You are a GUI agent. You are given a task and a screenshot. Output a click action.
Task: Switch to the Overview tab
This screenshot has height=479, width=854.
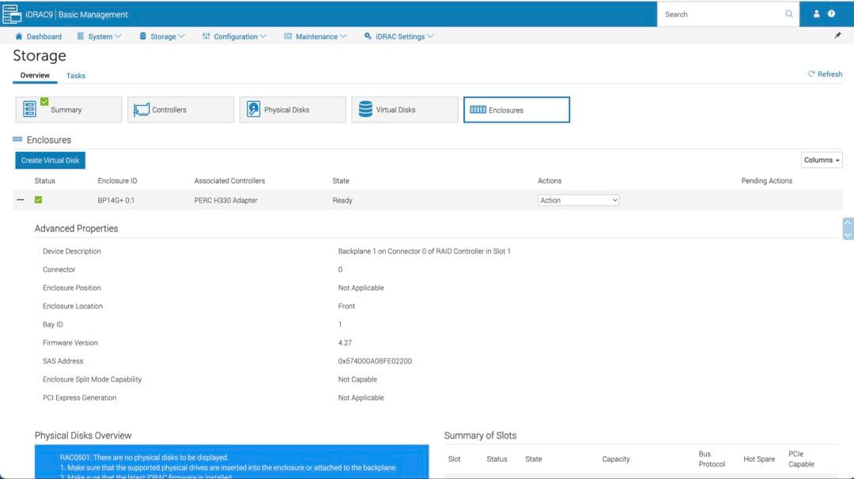coord(35,75)
